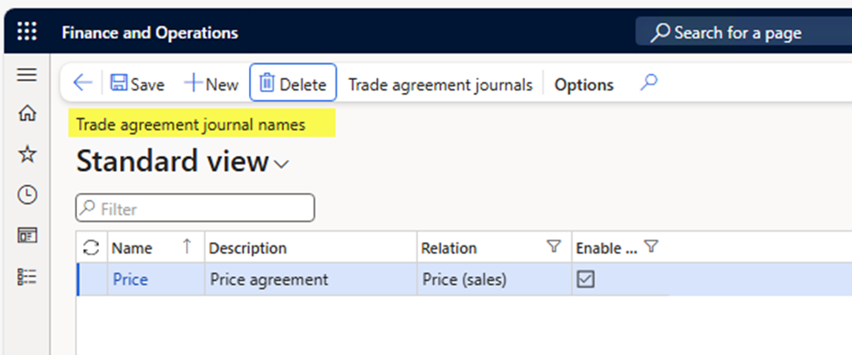Click the Save button

137,84
